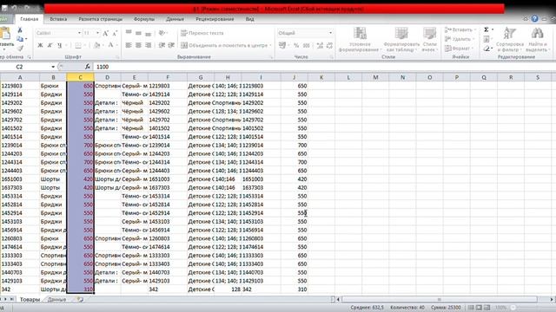This screenshot has width=556, height=312.
Task: Switch to the Товары sheet tab
Action: [x=30, y=300]
